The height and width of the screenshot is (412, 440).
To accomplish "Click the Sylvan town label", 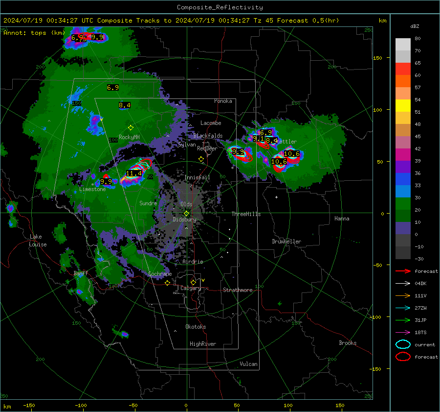I will [x=187, y=145].
